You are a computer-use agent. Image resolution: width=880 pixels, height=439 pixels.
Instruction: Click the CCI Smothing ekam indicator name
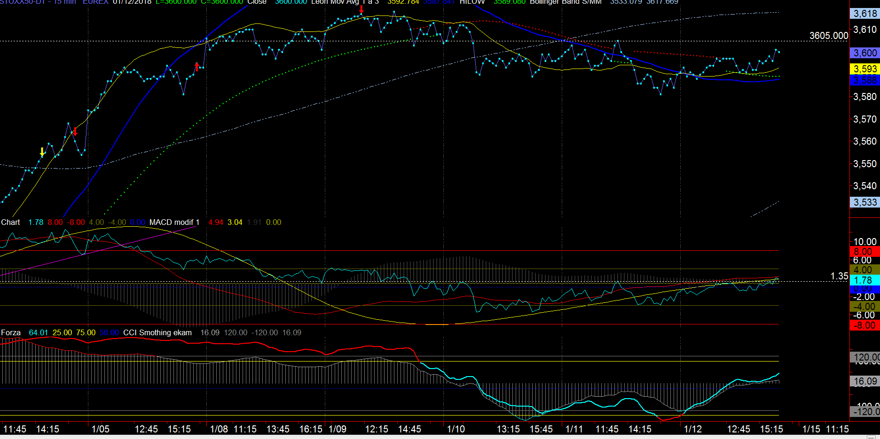tap(157, 332)
